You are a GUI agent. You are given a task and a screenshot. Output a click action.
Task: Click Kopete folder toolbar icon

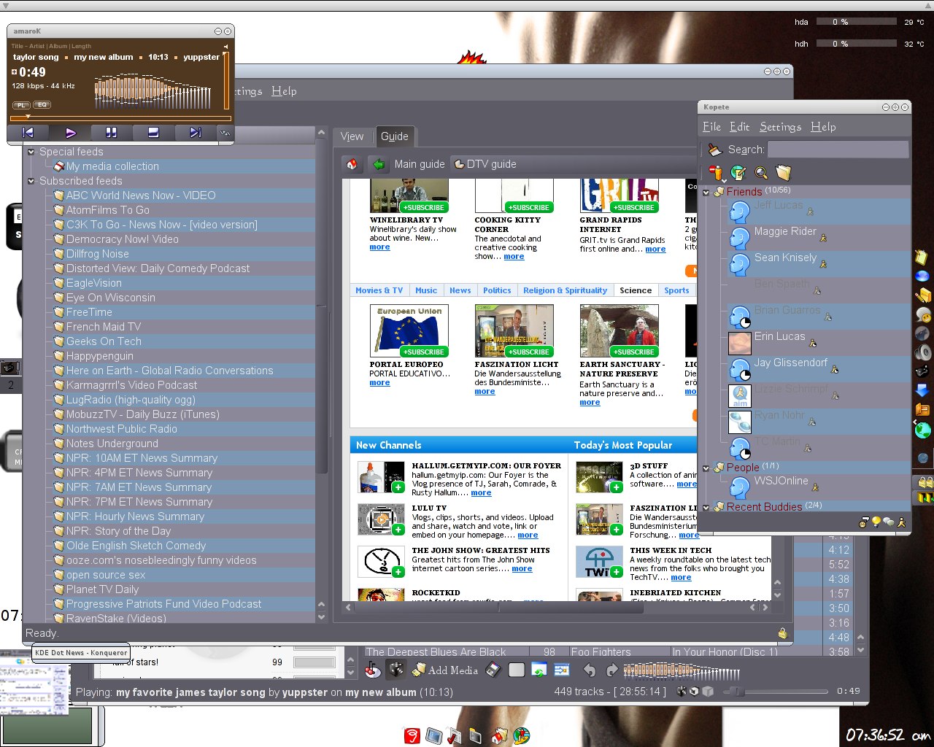click(x=783, y=173)
